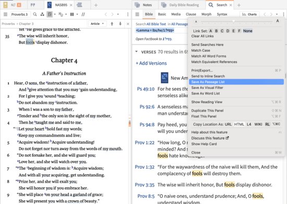The image size is (287, 204).
Task: Open the parallel resources icon
Action: [42, 14]
